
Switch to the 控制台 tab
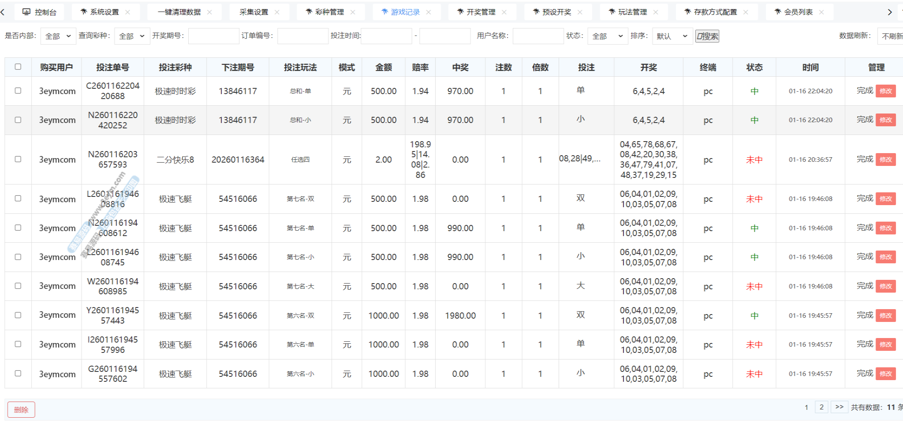[40, 12]
